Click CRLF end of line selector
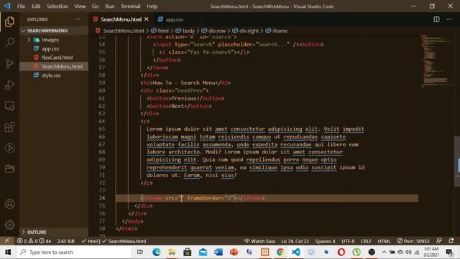Image resolution: width=460 pixels, height=259 pixels. (366, 241)
